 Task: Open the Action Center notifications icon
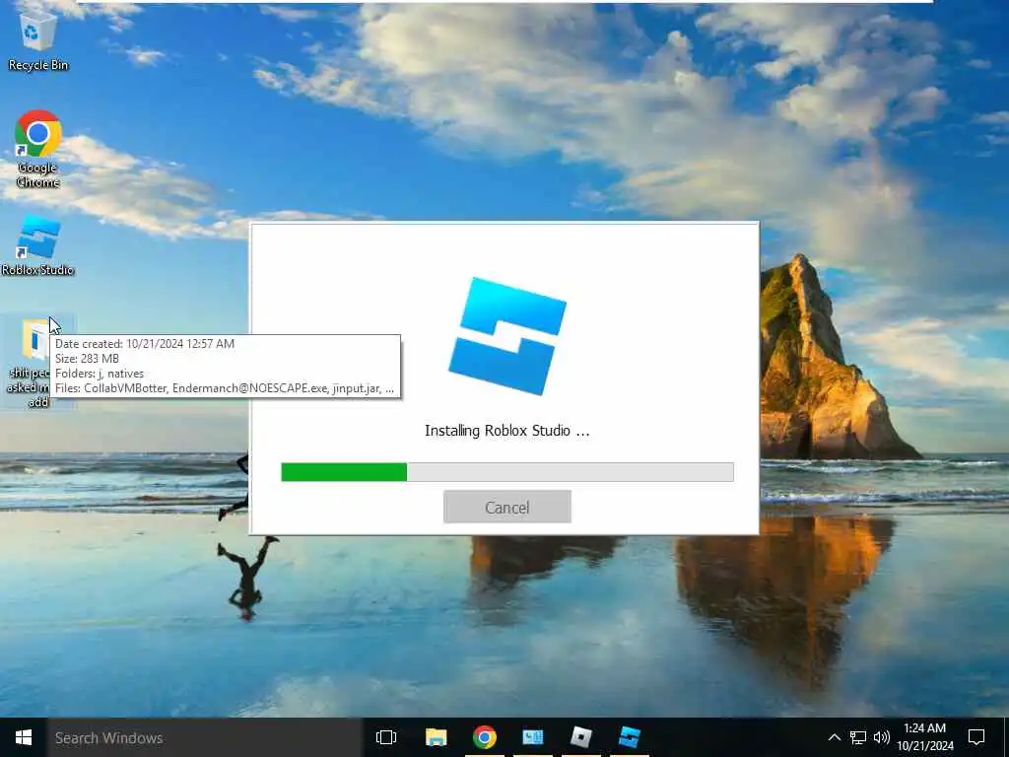point(976,737)
